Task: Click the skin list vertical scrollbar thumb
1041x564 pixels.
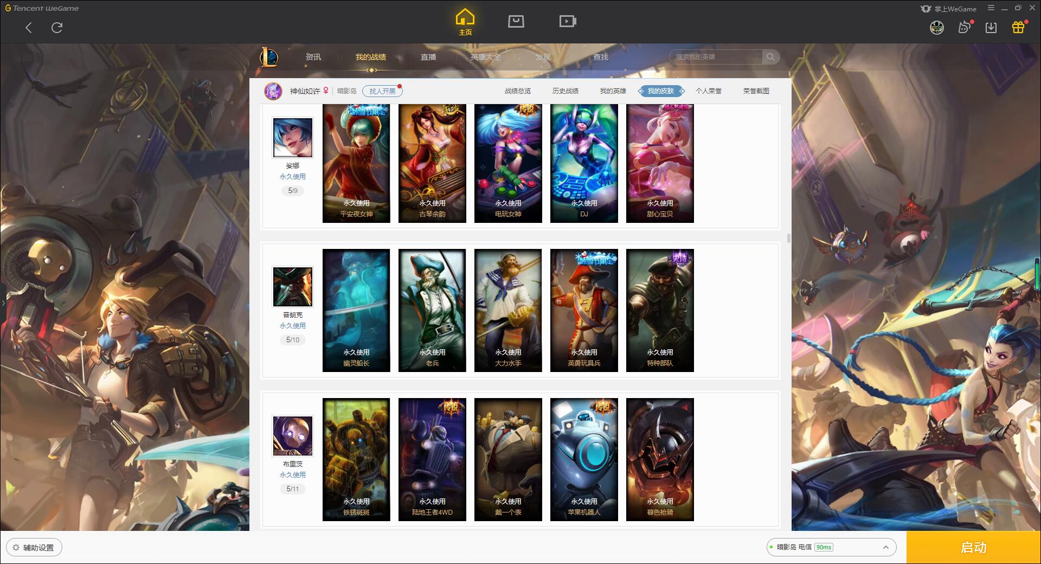Action: [x=788, y=238]
